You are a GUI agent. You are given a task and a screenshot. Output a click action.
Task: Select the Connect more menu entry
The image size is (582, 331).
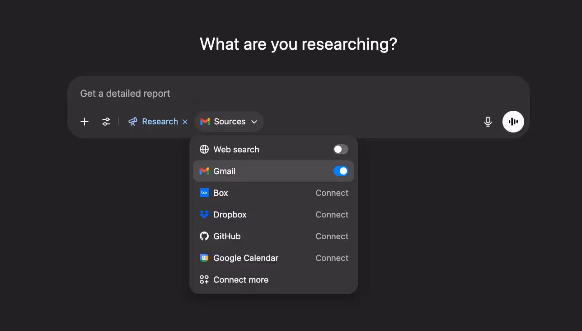coord(274,279)
